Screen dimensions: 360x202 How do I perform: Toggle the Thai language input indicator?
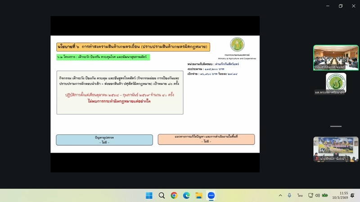pos(300,195)
